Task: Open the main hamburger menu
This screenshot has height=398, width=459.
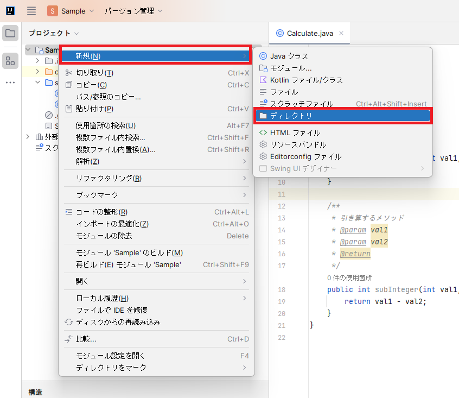Action: click(x=31, y=10)
